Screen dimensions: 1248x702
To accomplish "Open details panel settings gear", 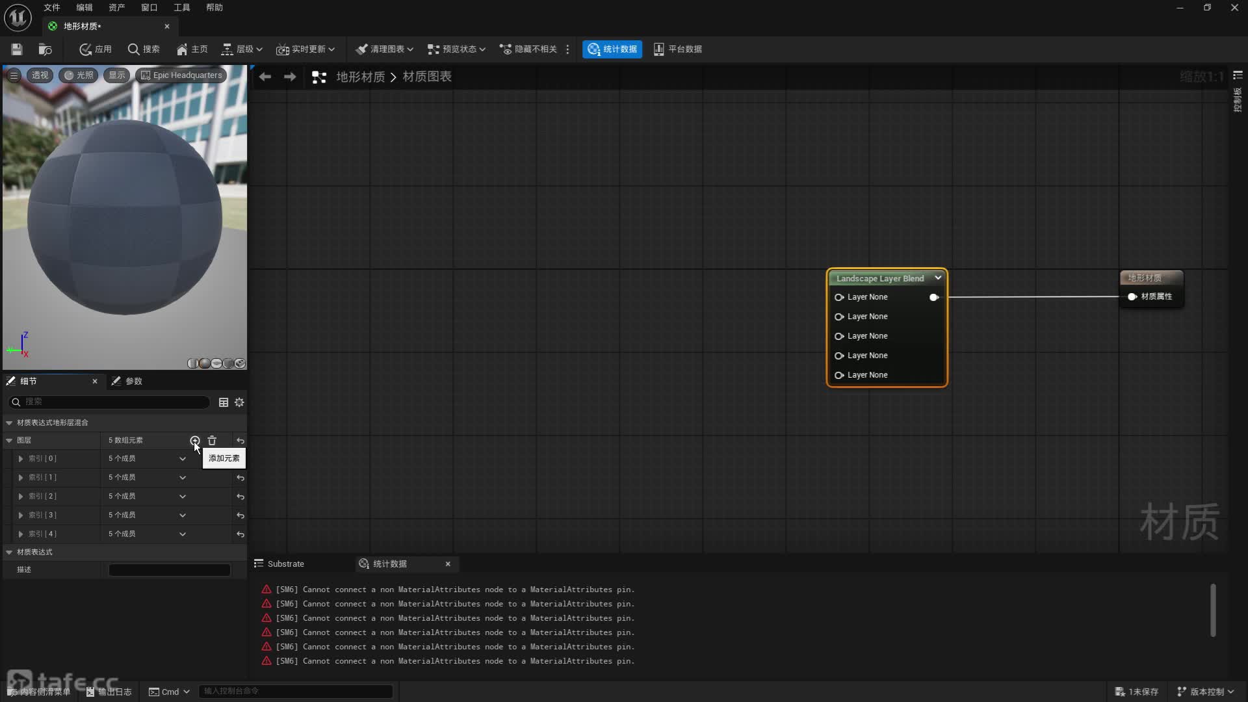I will click(x=239, y=402).
